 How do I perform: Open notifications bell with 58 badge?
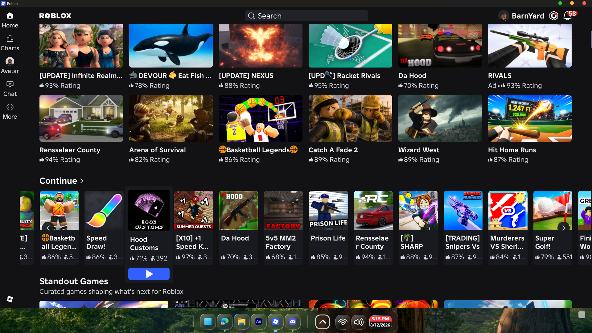[x=568, y=16]
